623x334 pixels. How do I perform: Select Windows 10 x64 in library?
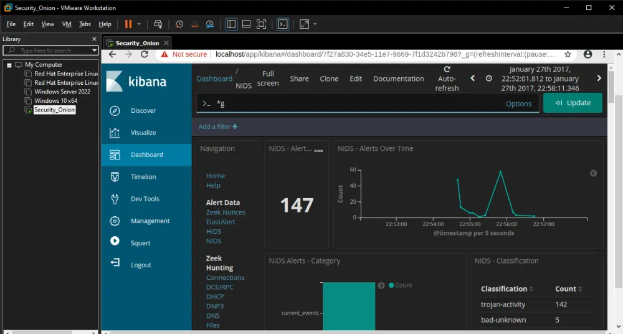click(55, 100)
